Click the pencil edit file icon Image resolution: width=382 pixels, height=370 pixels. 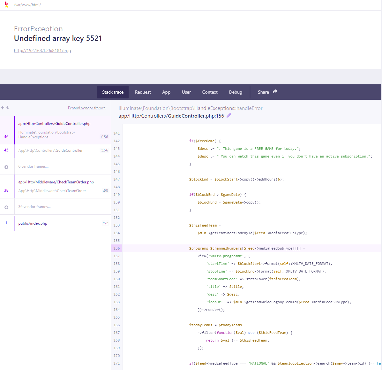click(229, 116)
